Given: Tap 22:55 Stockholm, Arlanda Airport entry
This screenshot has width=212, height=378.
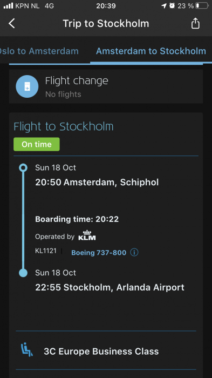Looking at the screenshot, I should coord(110,287).
